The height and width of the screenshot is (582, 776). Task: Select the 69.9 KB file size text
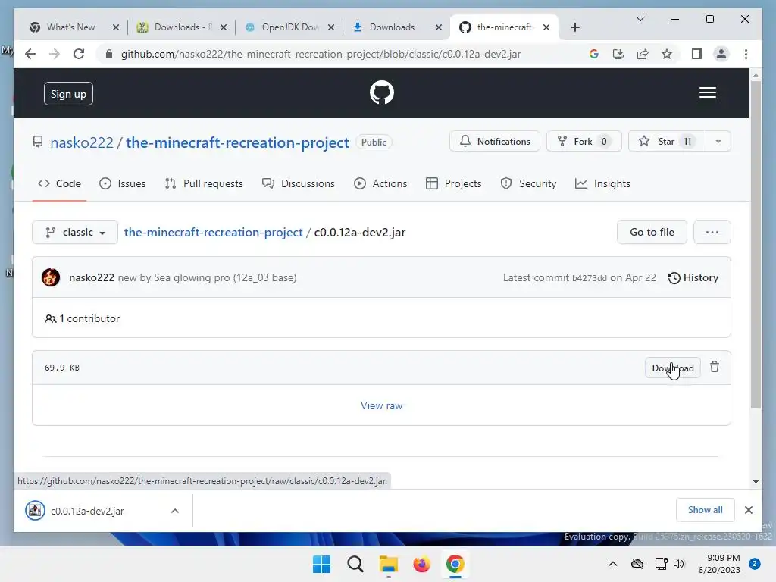(x=62, y=368)
